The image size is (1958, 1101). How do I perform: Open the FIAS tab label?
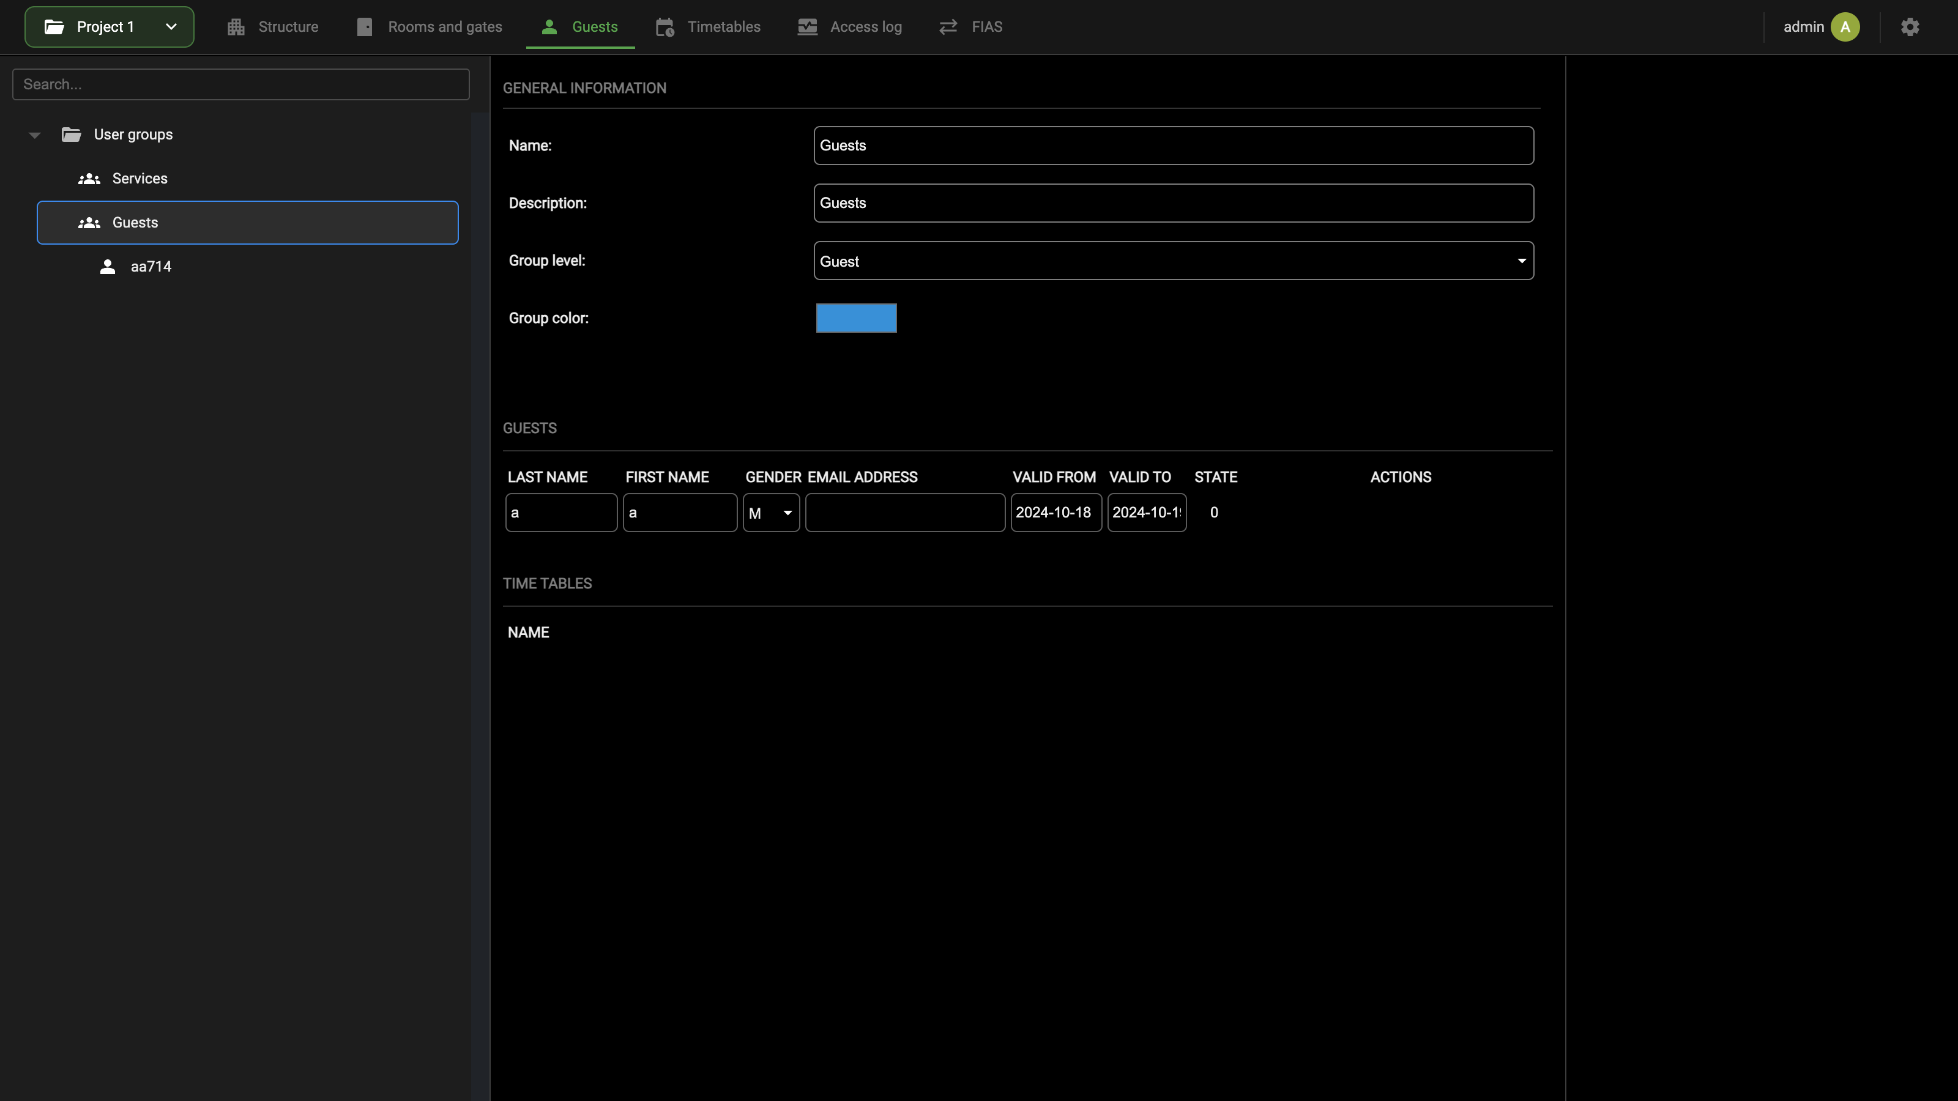tap(986, 26)
